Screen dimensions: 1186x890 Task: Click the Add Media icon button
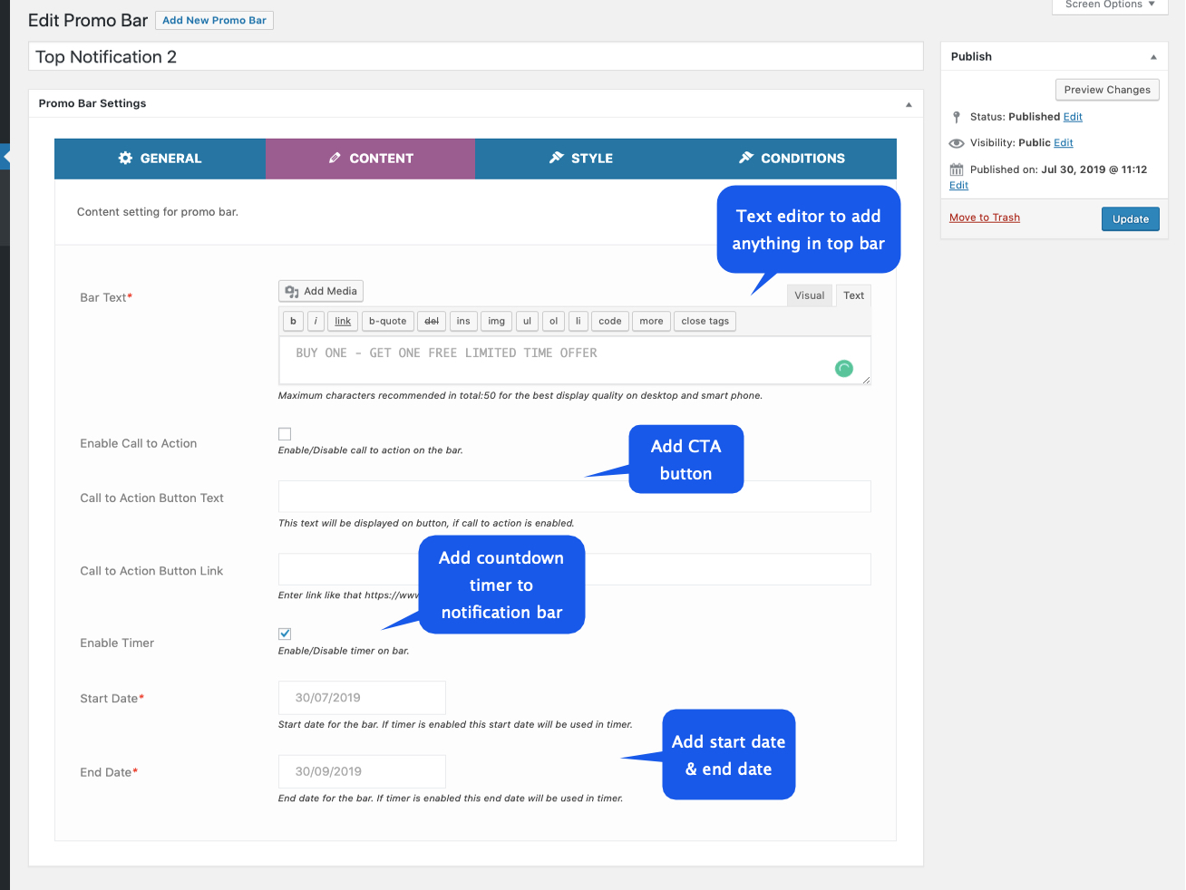point(321,291)
